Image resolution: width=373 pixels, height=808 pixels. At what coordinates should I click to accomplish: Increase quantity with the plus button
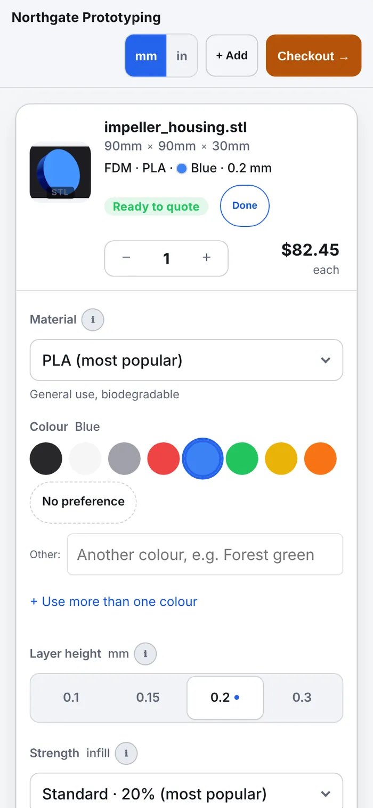207,258
